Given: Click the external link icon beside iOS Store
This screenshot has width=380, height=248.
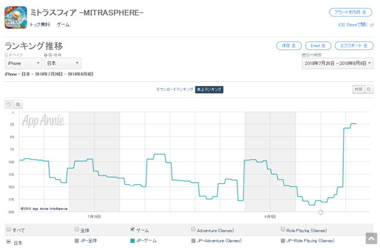Looking at the screenshot, I should [372, 25].
